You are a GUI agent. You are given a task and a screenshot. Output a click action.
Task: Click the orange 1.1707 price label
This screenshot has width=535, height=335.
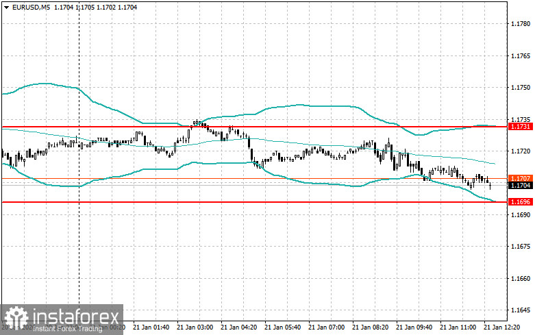[x=521, y=178]
